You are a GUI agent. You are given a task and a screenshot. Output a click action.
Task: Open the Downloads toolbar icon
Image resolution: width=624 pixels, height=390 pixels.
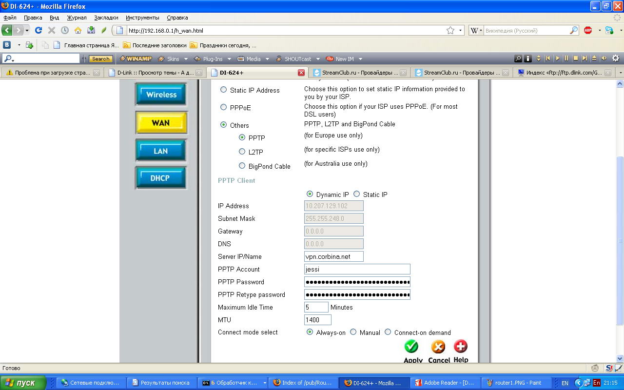91,30
